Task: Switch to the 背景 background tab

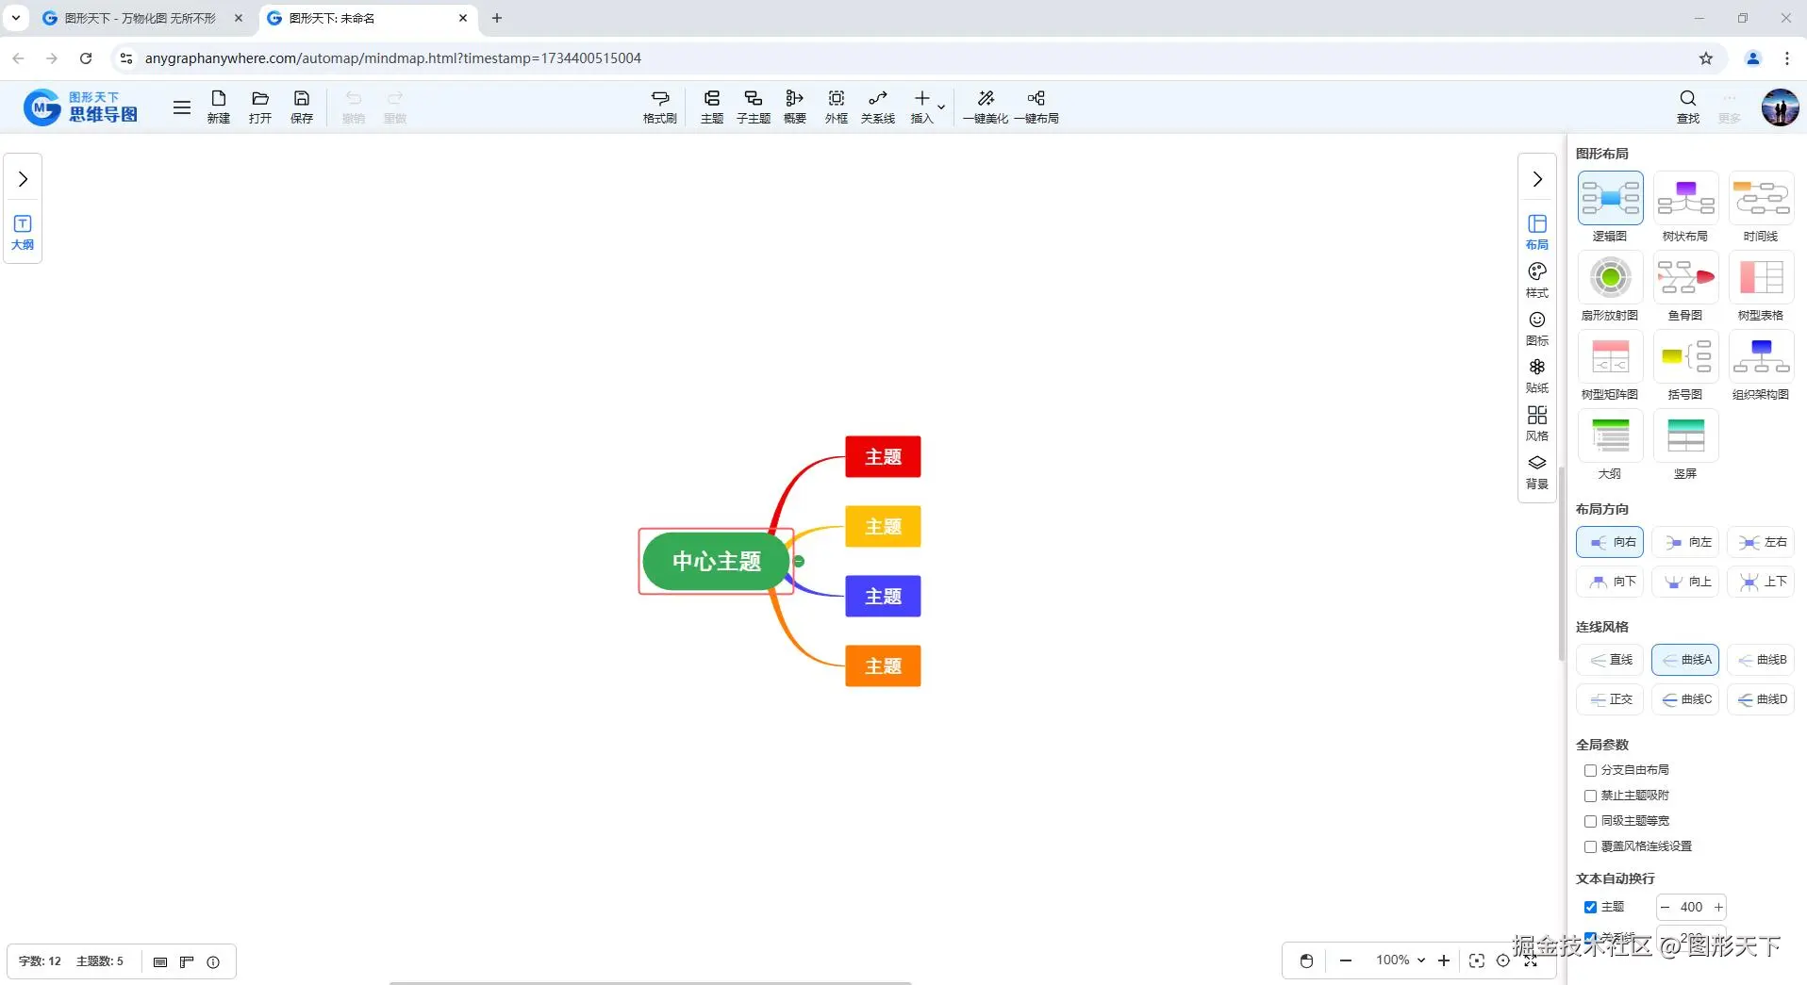Action: (x=1537, y=471)
